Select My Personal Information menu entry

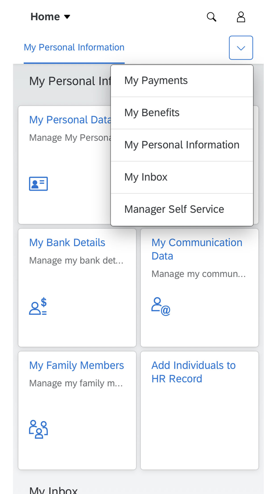click(x=182, y=145)
